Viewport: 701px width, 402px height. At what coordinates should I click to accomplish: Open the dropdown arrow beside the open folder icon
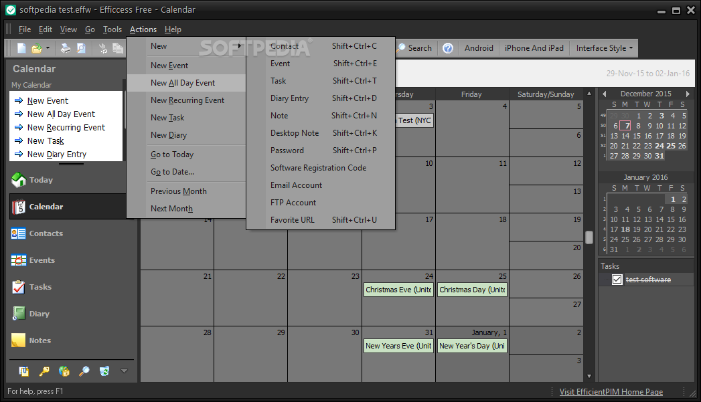(48, 48)
